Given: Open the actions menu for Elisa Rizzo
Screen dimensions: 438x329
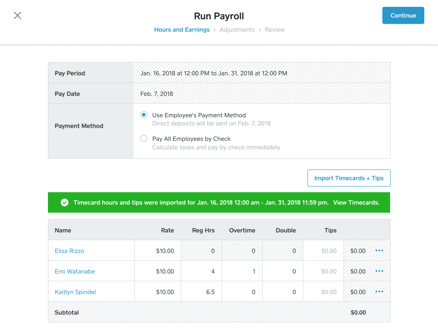Looking at the screenshot, I should (x=379, y=251).
